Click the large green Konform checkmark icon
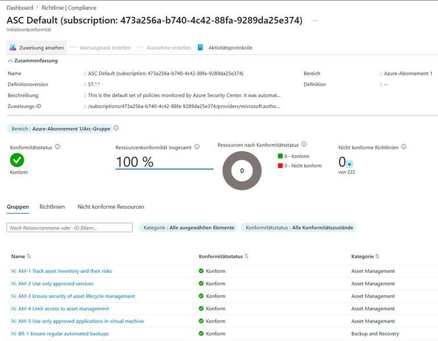 point(17,160)
